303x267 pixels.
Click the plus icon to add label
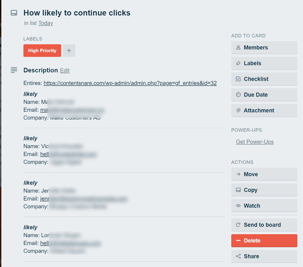point(69,50)
